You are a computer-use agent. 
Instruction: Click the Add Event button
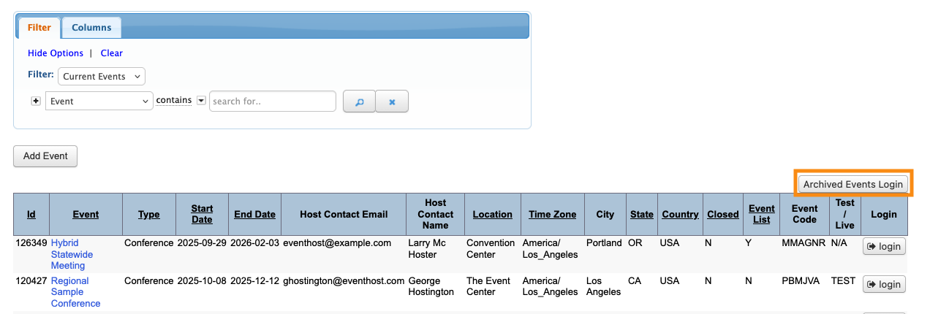tap(45, 156)
